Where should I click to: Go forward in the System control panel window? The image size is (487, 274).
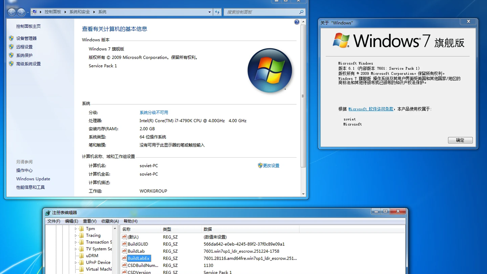point(21,12)
